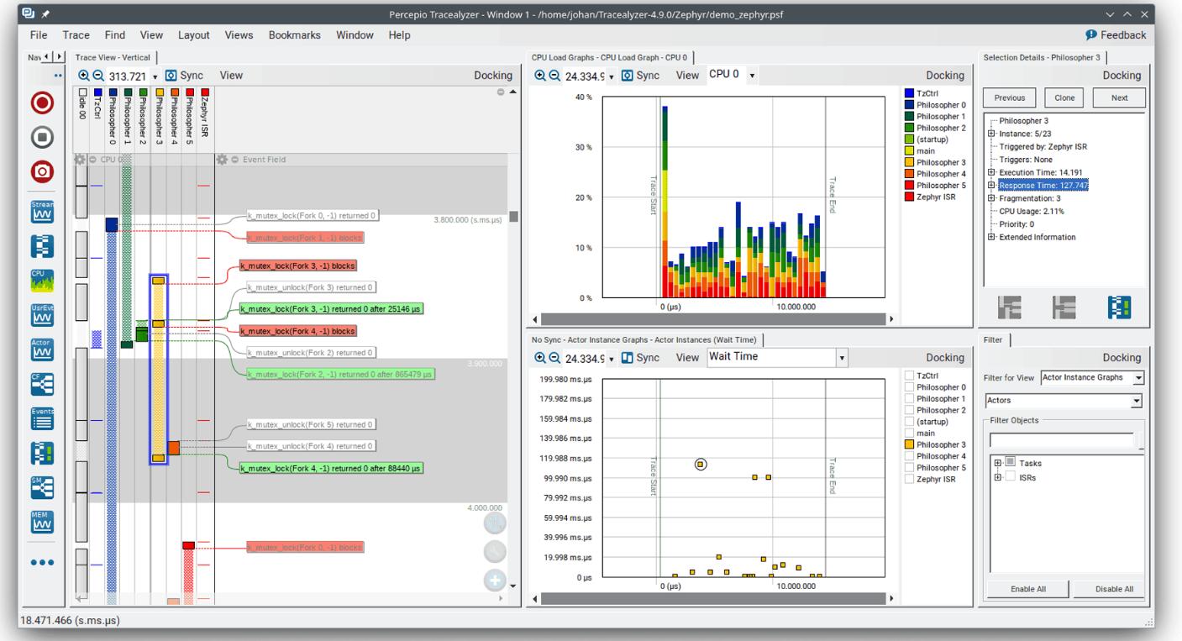Zoom in on the Trace View
Image resolution: width=1182 pixels, height=641 pixels.
pyautogui.click(x=84, y=76)
